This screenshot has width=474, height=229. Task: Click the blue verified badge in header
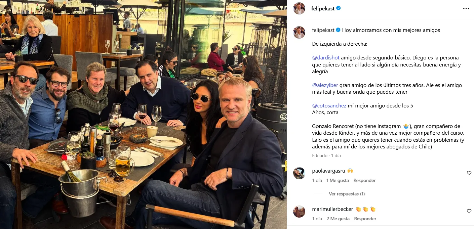[x=339, y=8]
